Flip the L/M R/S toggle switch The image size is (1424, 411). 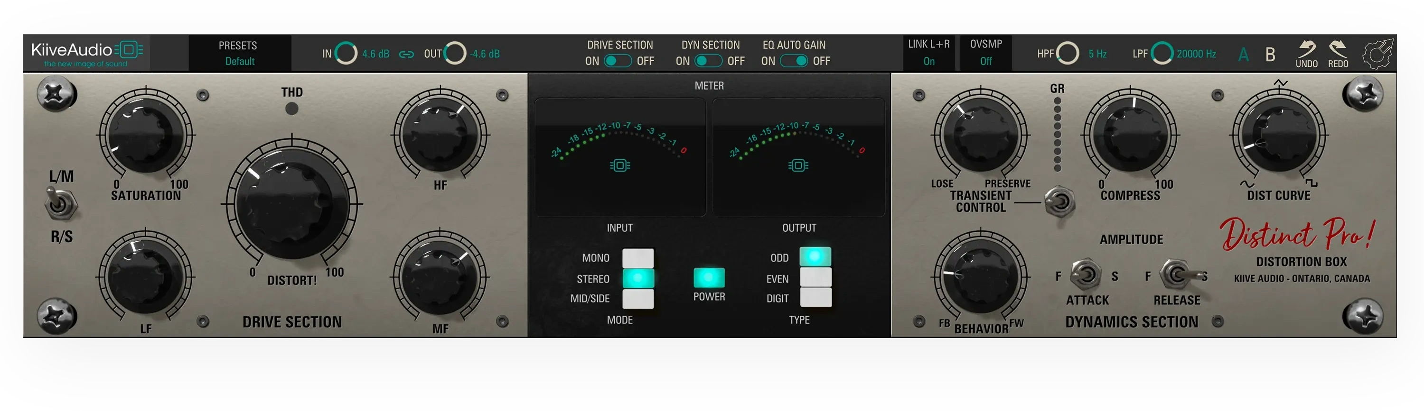[60, 203]
